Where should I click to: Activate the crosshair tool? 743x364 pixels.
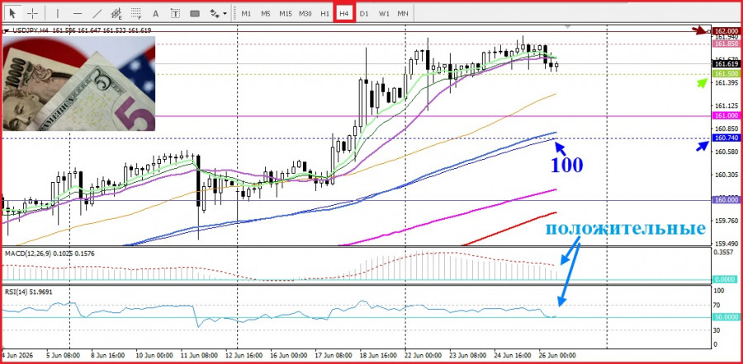click(x=32, y=13)
